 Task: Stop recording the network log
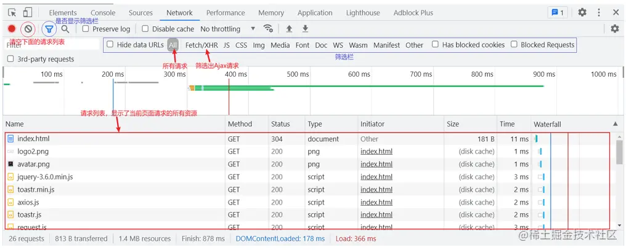(12, 29)
